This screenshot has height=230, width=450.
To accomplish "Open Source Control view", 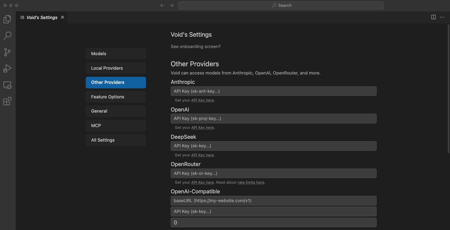I will 7,52.
